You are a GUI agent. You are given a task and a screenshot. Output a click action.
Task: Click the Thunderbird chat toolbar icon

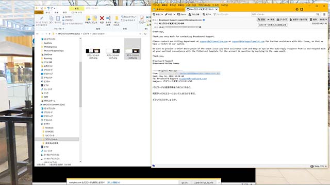click(181, 14)
